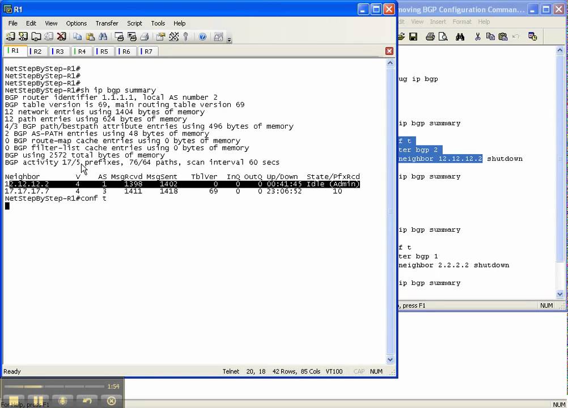This screenshot has width=568, height=408.
Task: Open the Help menu in document window
Action: pyautogui.click(x=484, y=22)
